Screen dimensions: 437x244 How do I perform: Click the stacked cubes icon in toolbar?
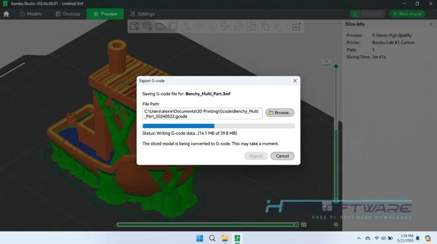(277, 26)
